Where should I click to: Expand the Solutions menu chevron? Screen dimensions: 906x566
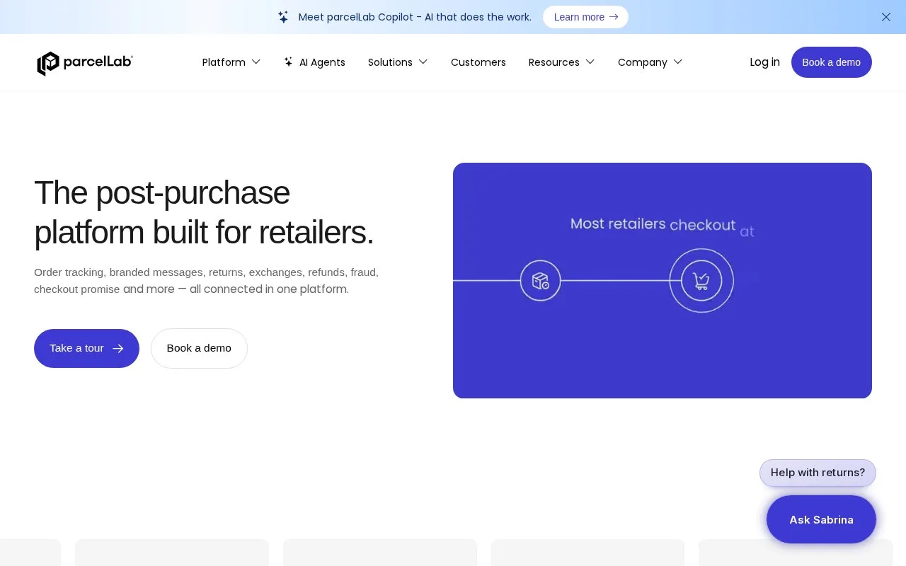(x=423, y=62)
